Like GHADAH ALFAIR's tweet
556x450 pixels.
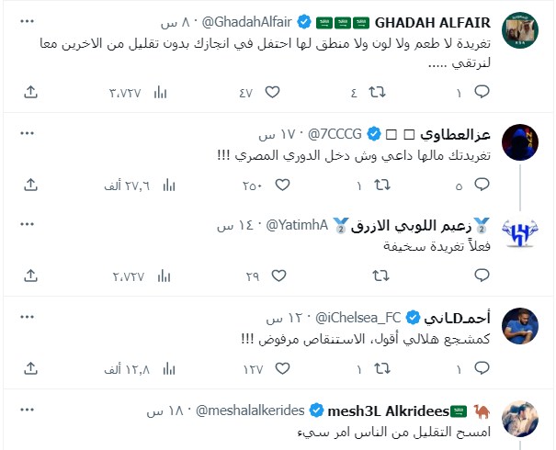pyautogui.click(x=272, y=92)
